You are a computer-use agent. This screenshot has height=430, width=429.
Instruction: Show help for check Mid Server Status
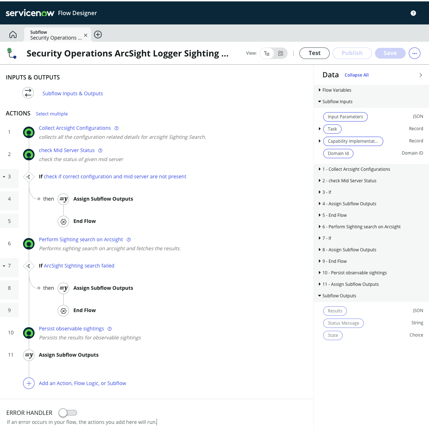click(x=100, y=151)
